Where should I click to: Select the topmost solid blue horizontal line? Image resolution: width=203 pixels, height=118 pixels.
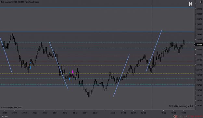97,8
